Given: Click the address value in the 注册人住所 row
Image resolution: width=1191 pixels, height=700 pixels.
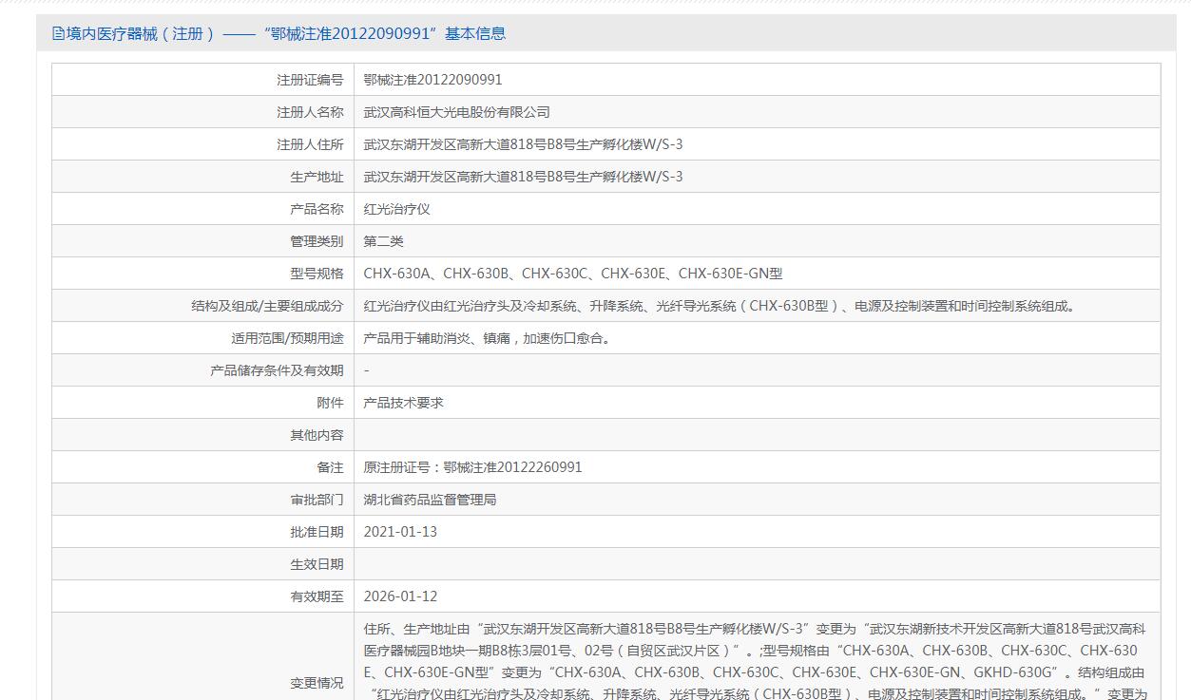Looking at the screenshot, I should (523, 144).
